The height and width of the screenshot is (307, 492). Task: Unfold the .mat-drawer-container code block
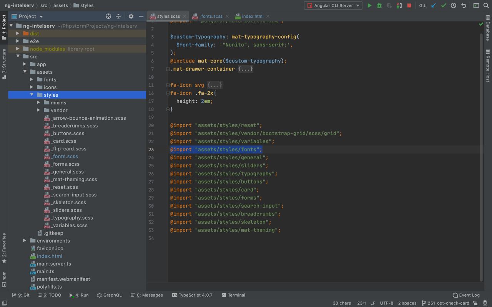[245, 69]
